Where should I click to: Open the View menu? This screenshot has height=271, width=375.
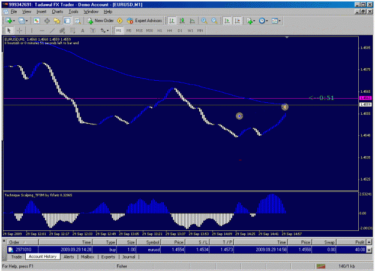pos(26,12)
